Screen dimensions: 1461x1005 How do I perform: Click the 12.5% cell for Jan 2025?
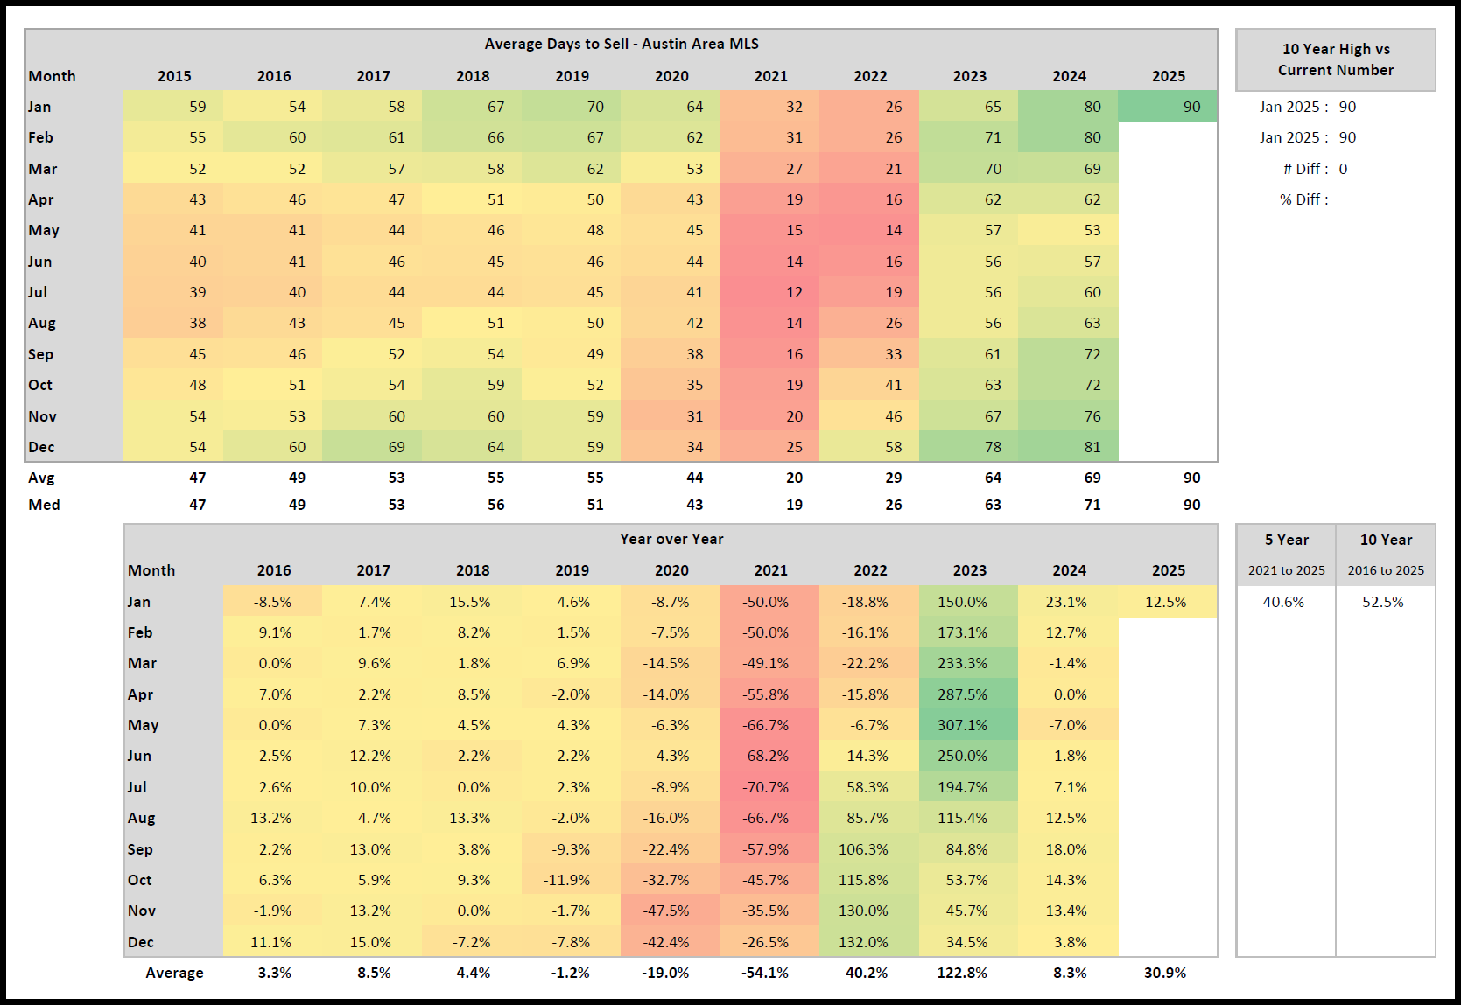[x=1165, y=602]
